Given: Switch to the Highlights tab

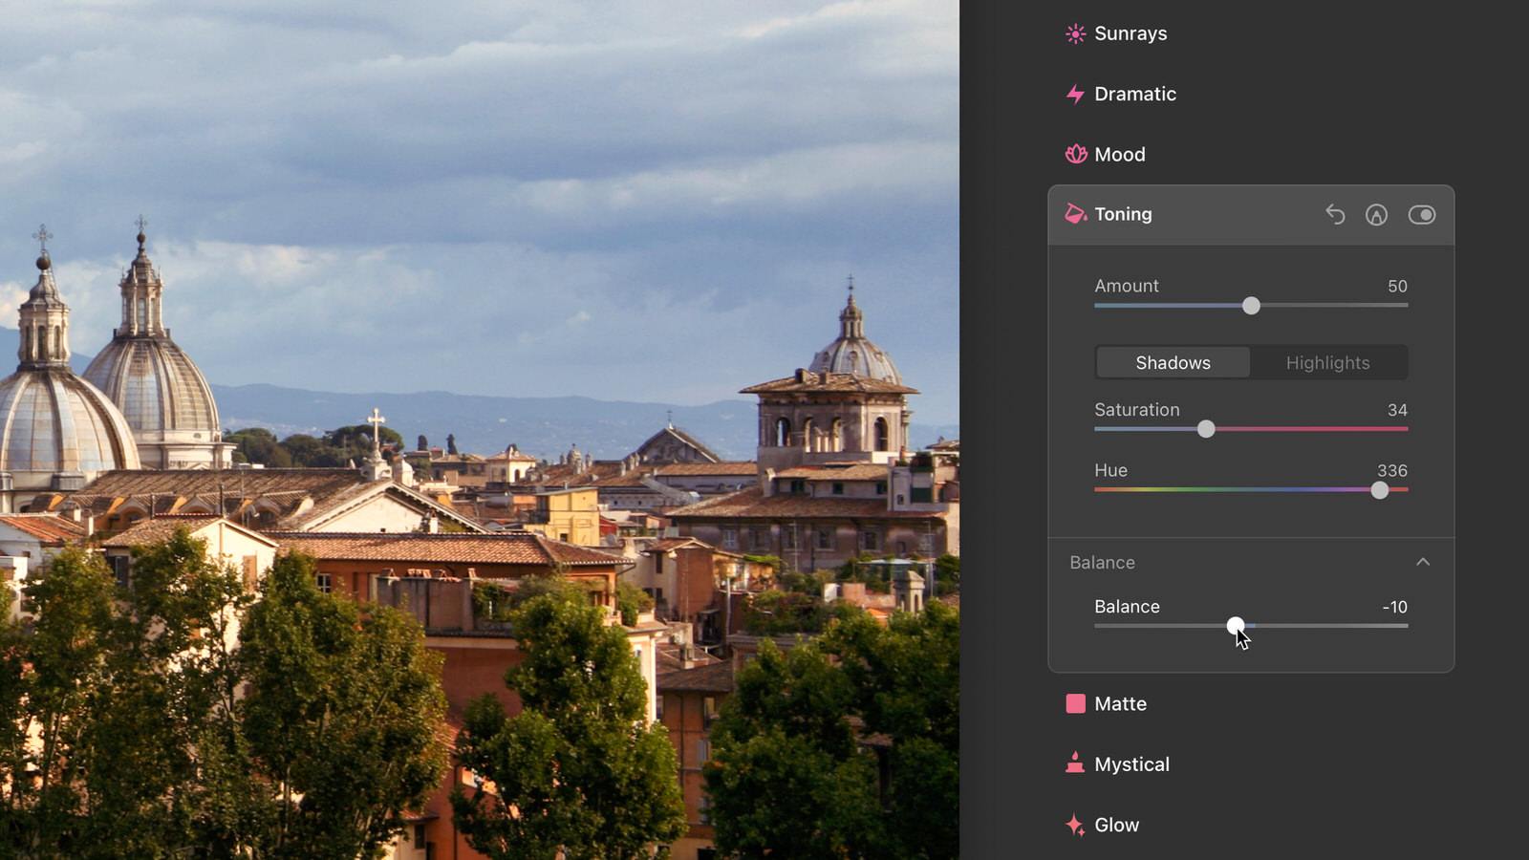Looking at the screenshot, I should [x=1328, y=363].
